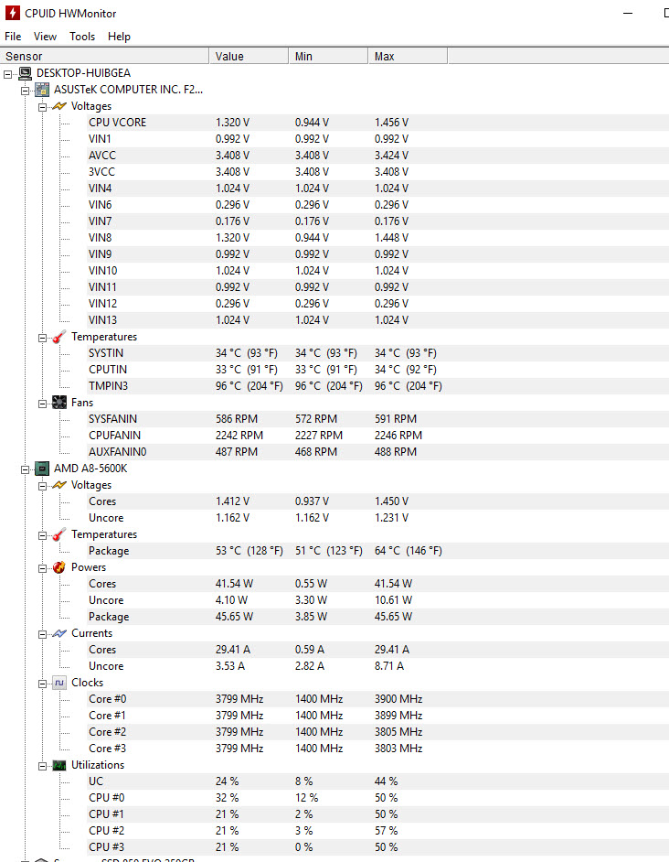The width and height of the screenshot is (669, 862).
Task: Click the Sensor column header
Action: click(x=104, y=56)
